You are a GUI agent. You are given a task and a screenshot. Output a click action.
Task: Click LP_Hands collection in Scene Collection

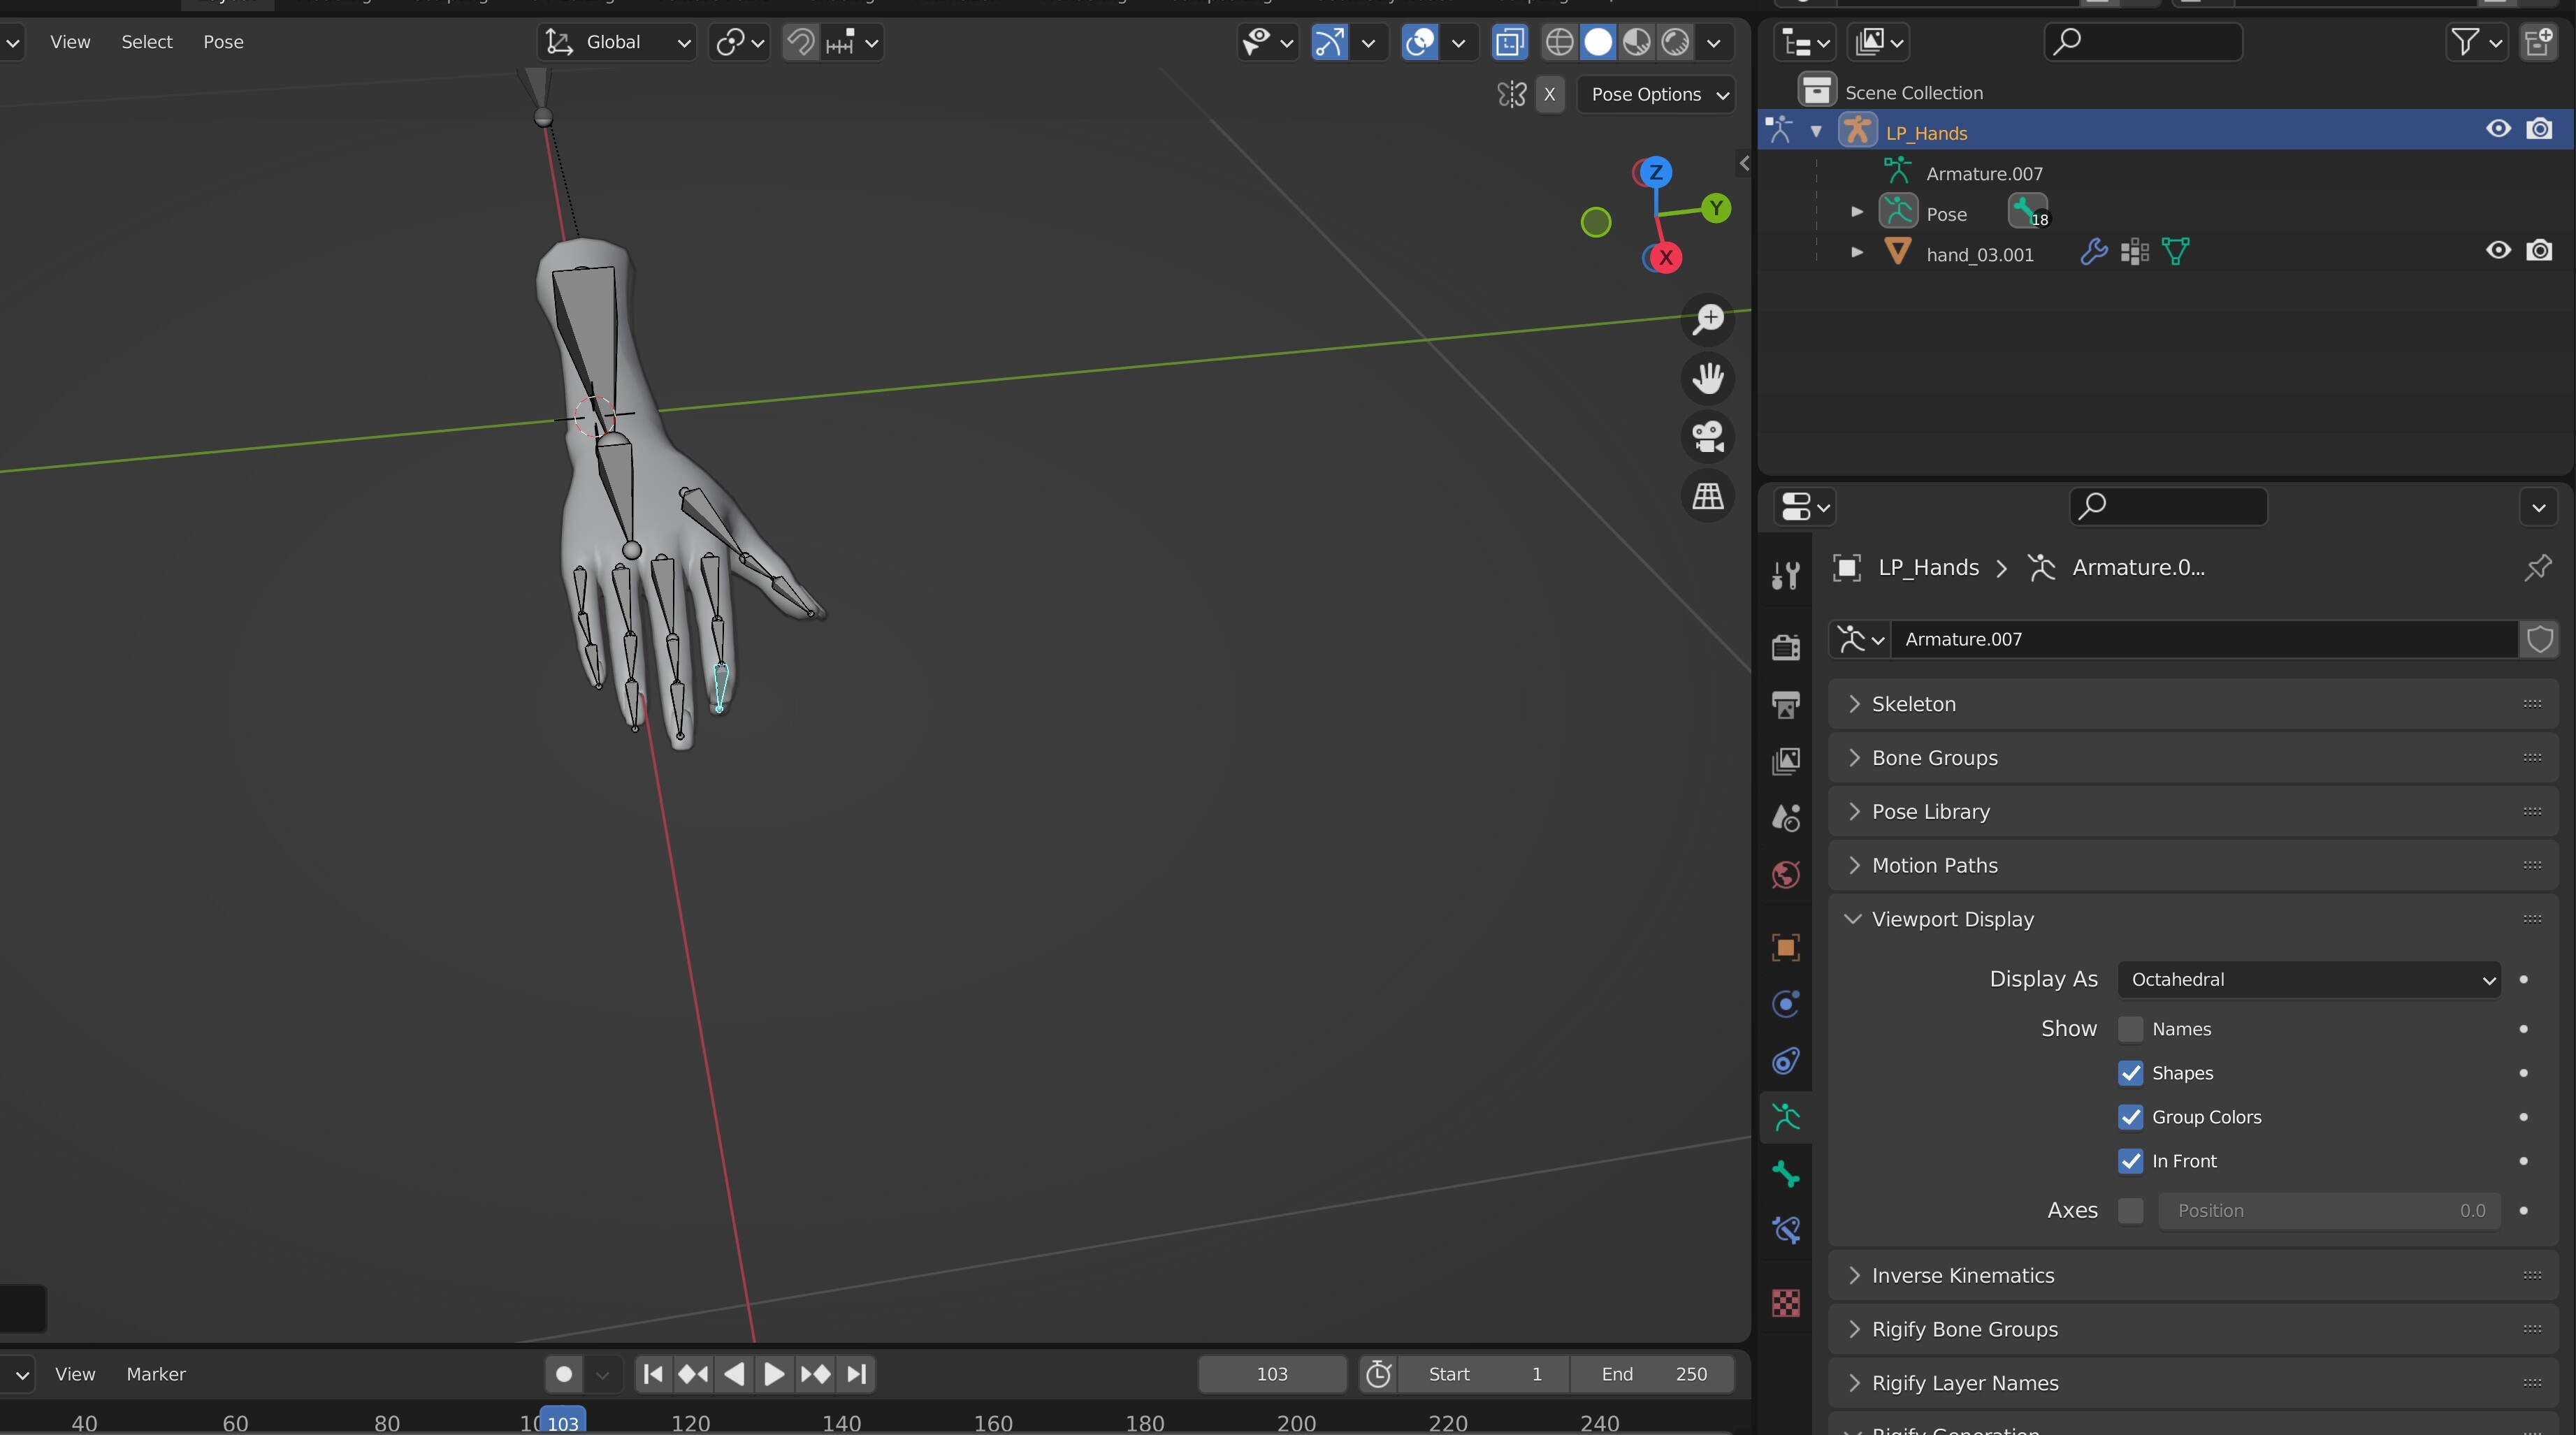(1924, 131)
